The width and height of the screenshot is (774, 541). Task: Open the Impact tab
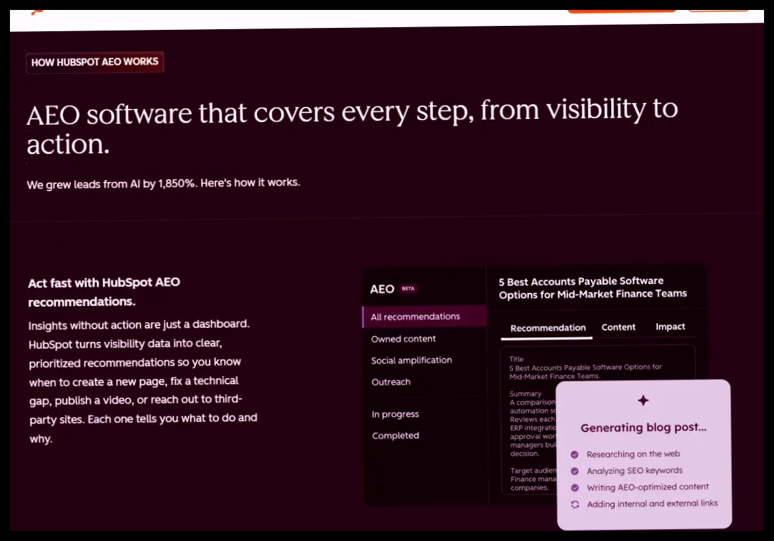tap(670, 327)
